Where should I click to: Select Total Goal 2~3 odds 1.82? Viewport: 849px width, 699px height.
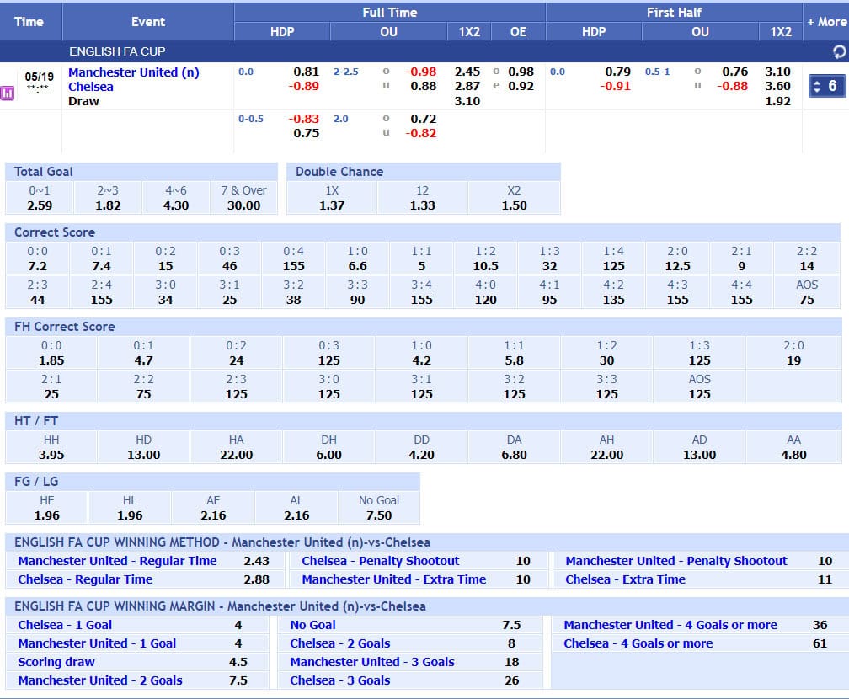pos(108,205)
